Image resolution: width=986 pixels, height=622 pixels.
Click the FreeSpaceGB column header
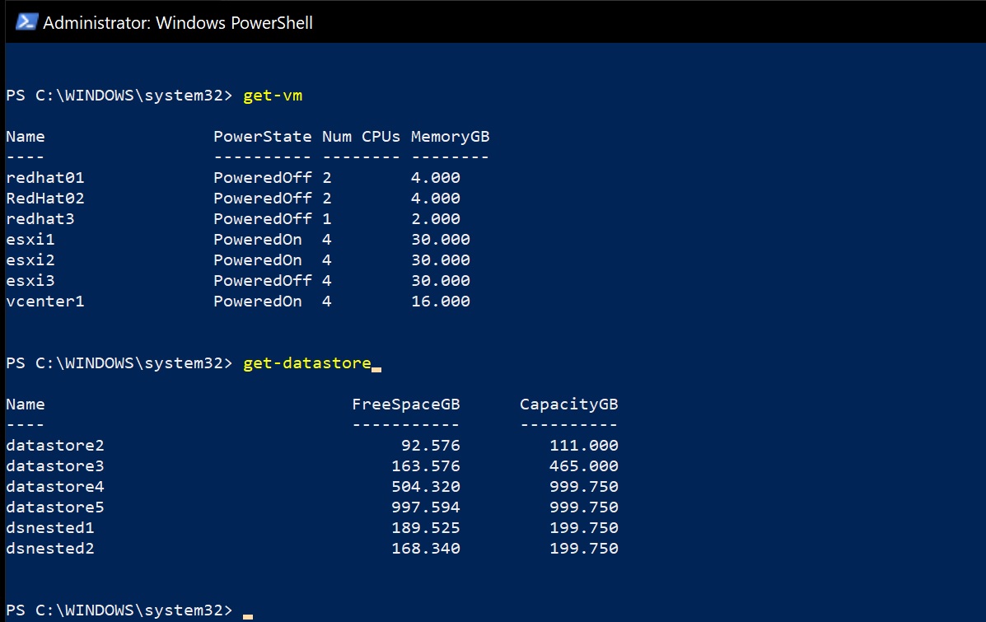[x=406, y=405]
